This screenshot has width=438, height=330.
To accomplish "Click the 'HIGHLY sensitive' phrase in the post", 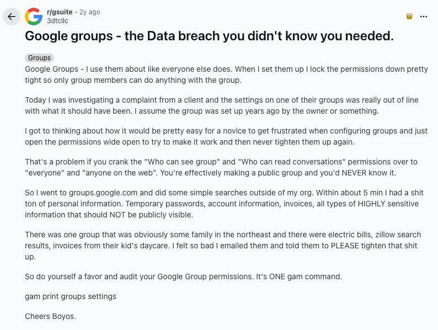I will point(388,204).
